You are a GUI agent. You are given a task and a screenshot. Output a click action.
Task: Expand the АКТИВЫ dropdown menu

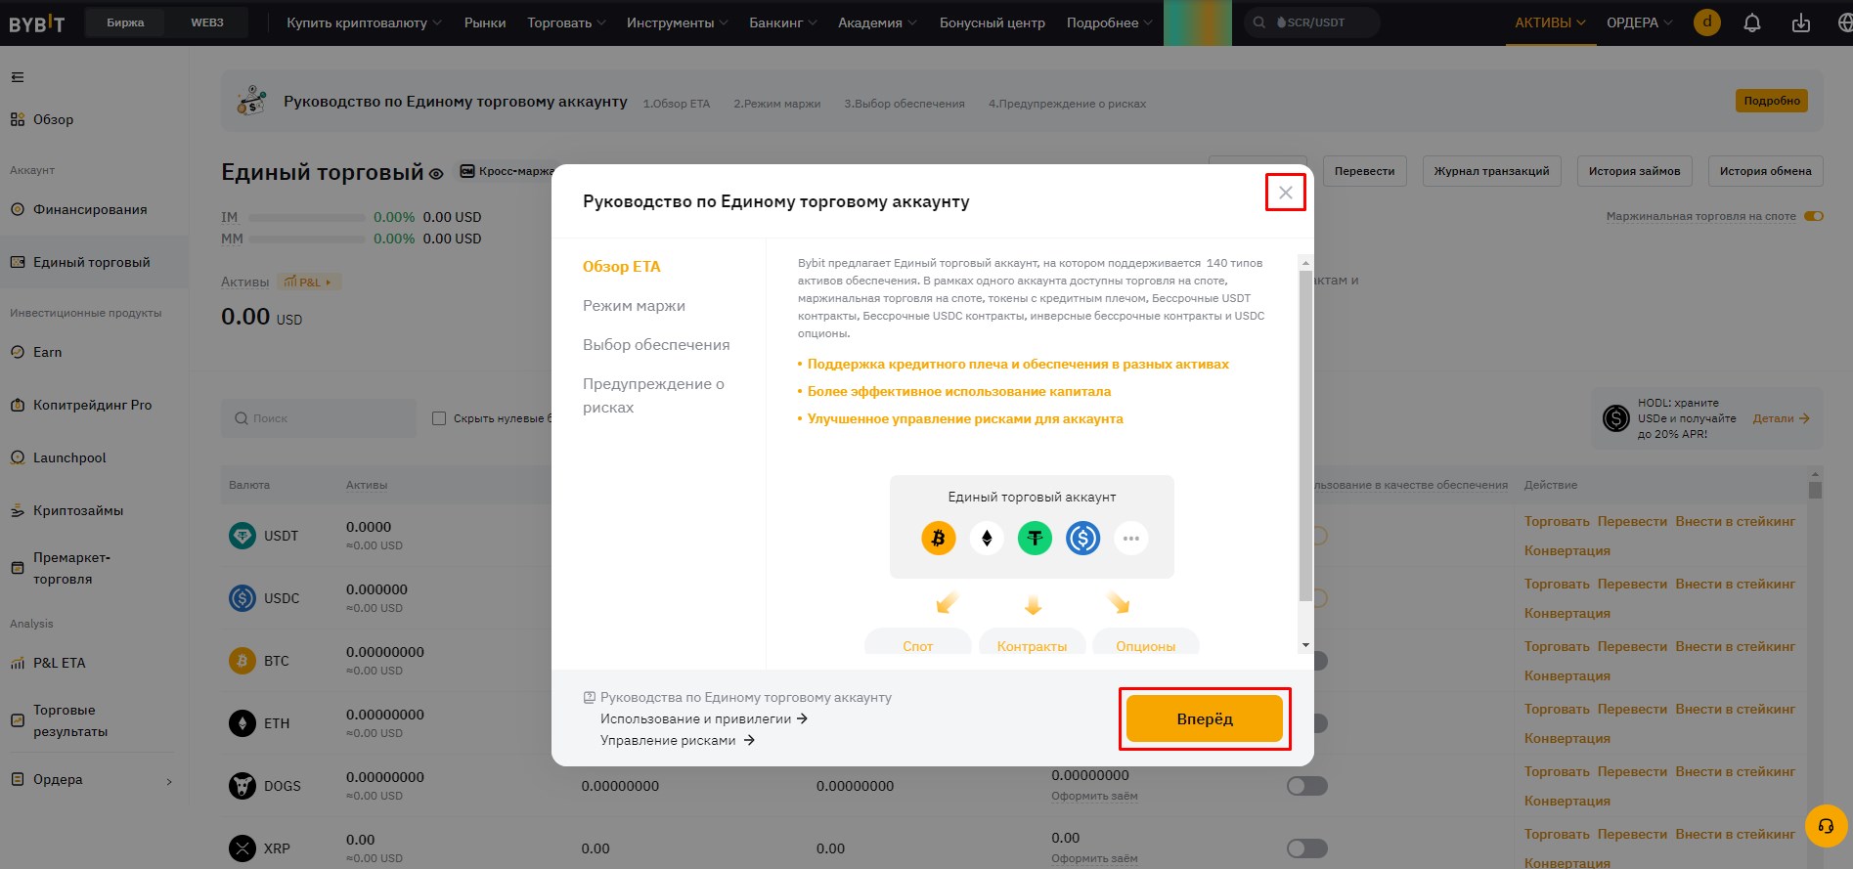pyautogui.click(x=1550, y=22)
